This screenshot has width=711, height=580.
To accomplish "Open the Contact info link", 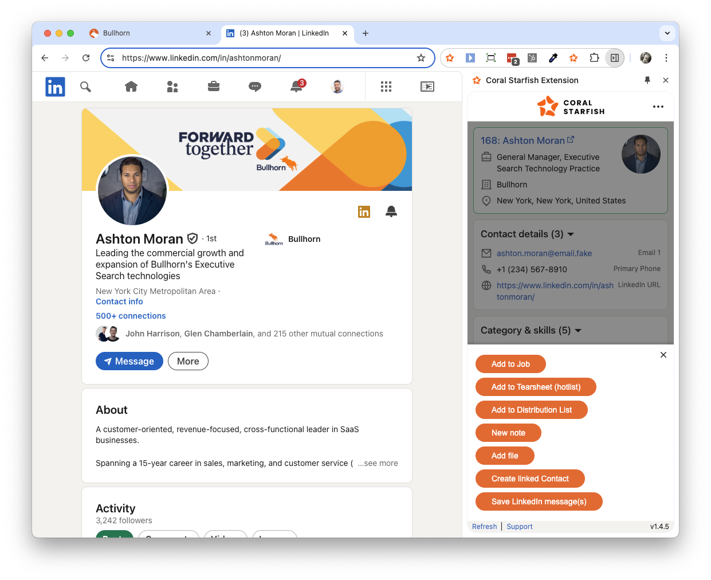I will pos(119,301).
